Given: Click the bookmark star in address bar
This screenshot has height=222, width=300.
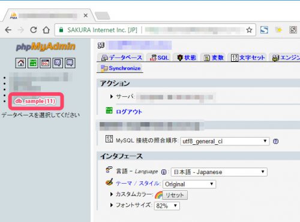Looking at the screenshot, I should (249, 30).
